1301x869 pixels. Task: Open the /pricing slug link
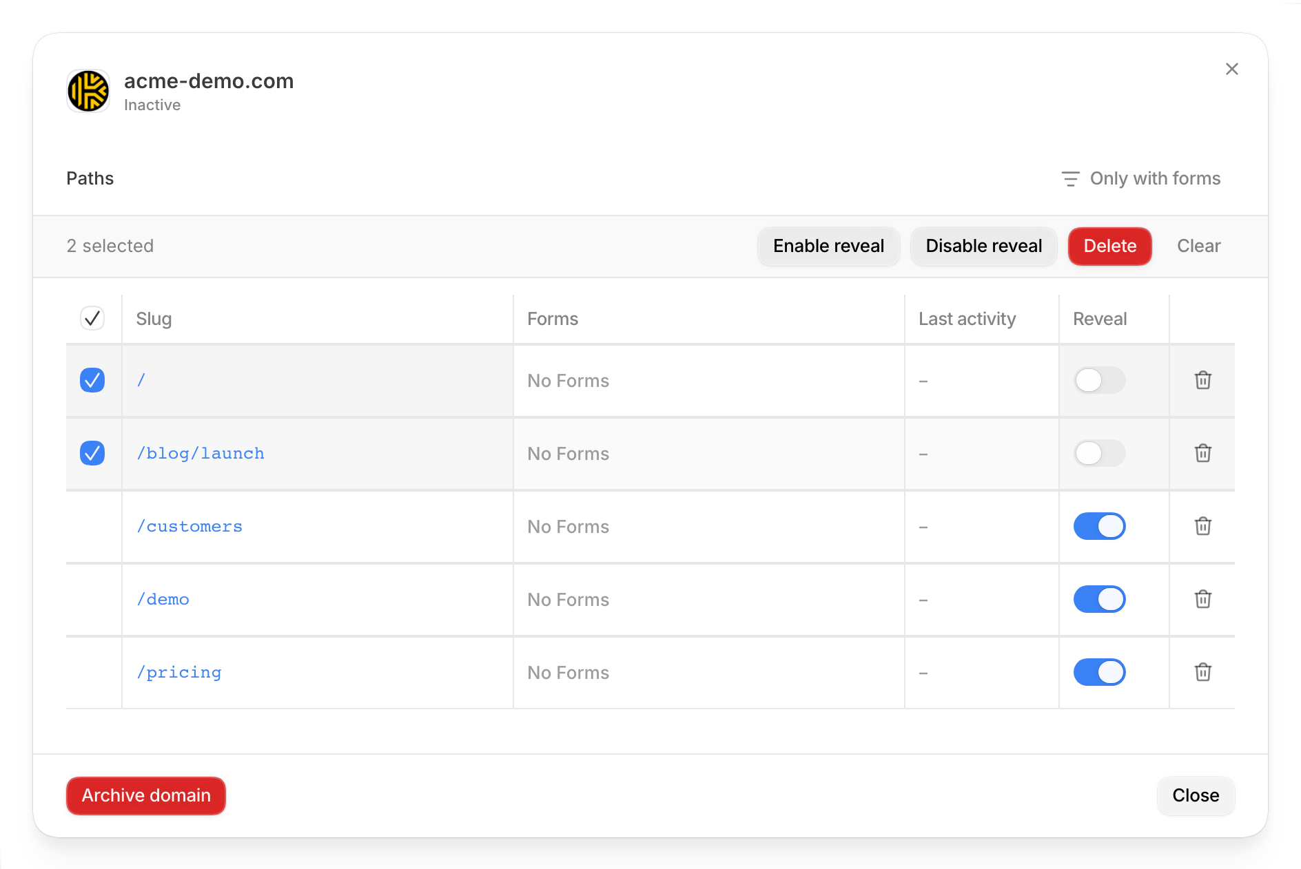point(179,672)
